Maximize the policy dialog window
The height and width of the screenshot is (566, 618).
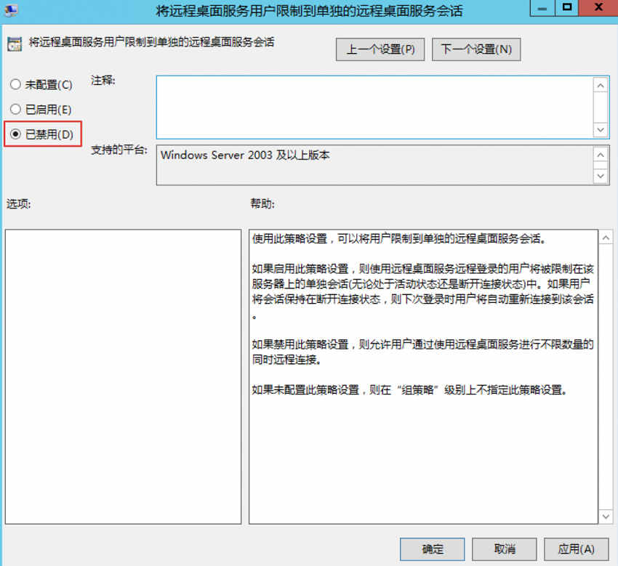pyautogui.click(x=567, y=7)
